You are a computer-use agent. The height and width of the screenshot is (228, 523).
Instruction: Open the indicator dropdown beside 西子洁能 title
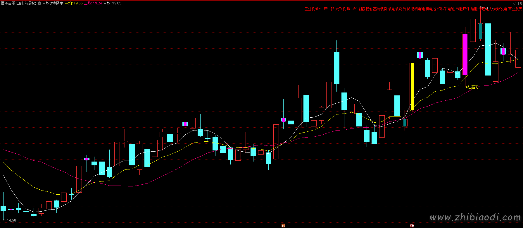[39, 3]
